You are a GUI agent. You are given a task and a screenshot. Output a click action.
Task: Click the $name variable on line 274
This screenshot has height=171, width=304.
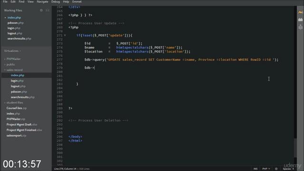click(89, 47)
